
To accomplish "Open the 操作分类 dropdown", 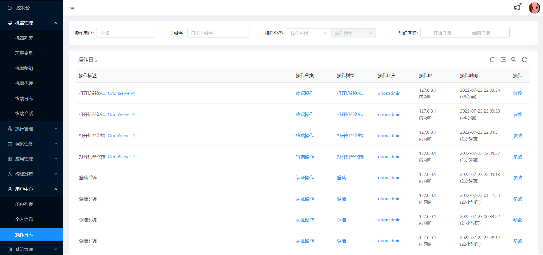I will 309,33.
